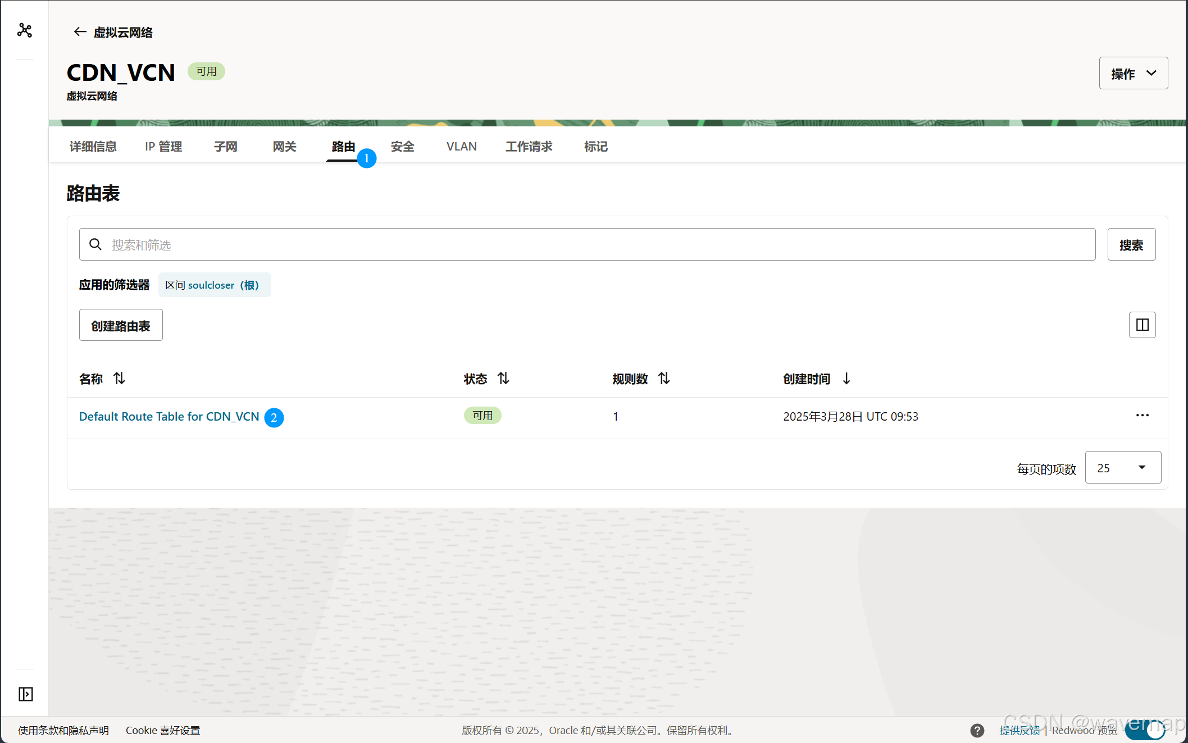Expand the 每页的项数 25 dropdown
Image resolution: width=1188 pixels, height=743 pixels.
(x=1122, y=467)
